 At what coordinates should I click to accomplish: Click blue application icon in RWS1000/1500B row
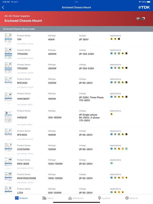pos(112,178)
